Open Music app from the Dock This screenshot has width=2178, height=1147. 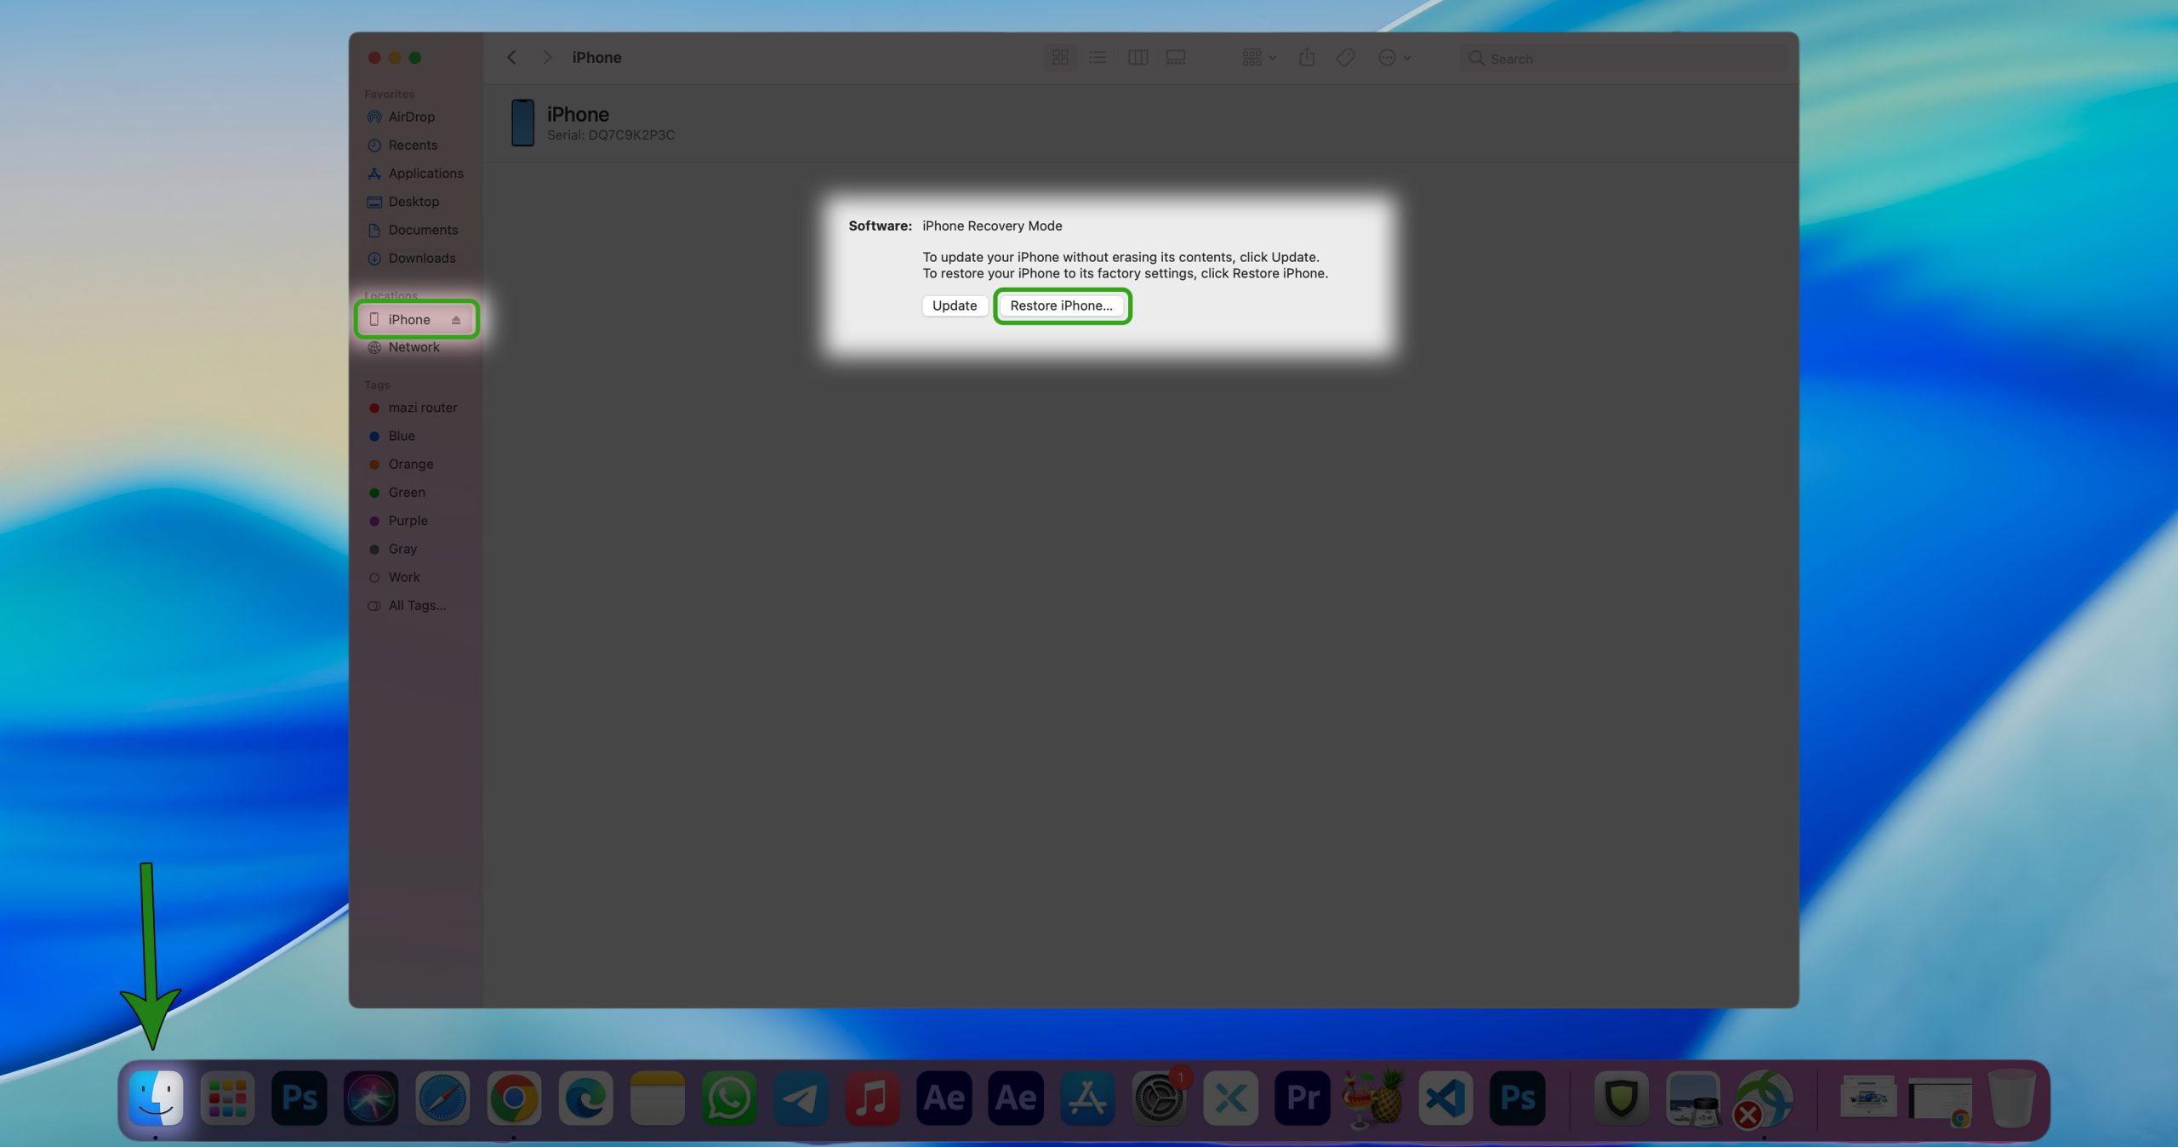click(872, 1098)
